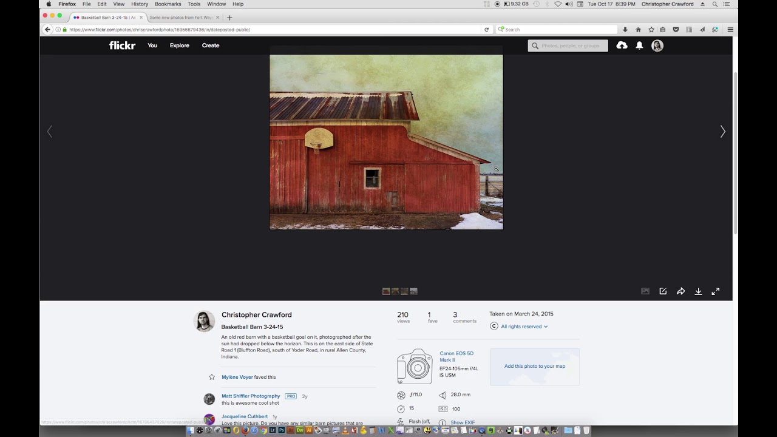
Task: Click the Wi-Fi status icon
Action: coord(558,4)
